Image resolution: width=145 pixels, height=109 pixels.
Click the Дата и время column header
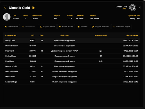(x=132, y=35)
